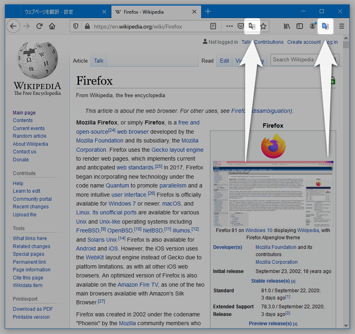The height and width of the screenshot is (334, 355).
Task: Open the Mozilla Foundation link in article text
Action: (x=100, y=141)
